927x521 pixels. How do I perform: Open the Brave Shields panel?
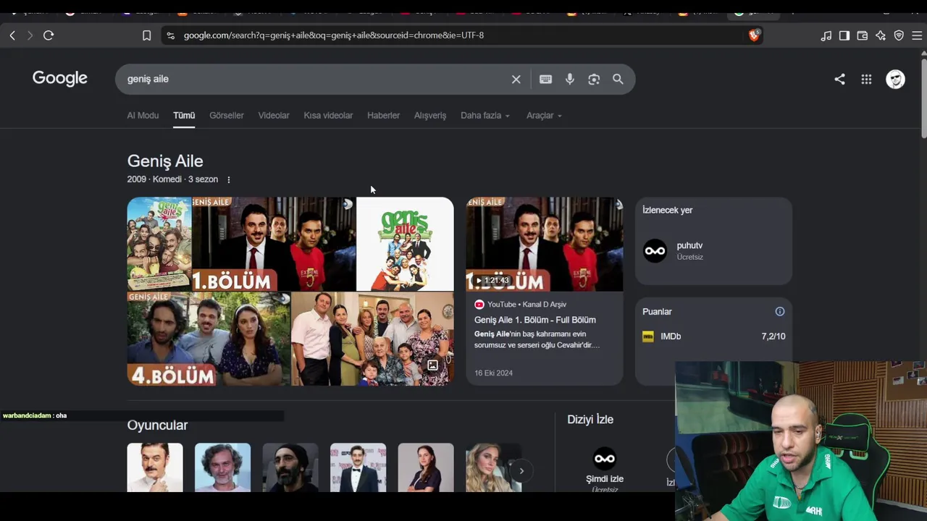(x=754, y=35)
